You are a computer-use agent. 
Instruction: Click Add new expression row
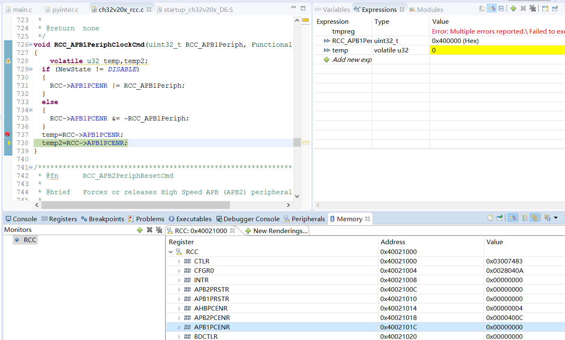pos(348,60)
